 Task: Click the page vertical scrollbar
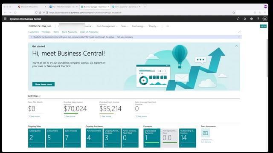coord(267,58)
